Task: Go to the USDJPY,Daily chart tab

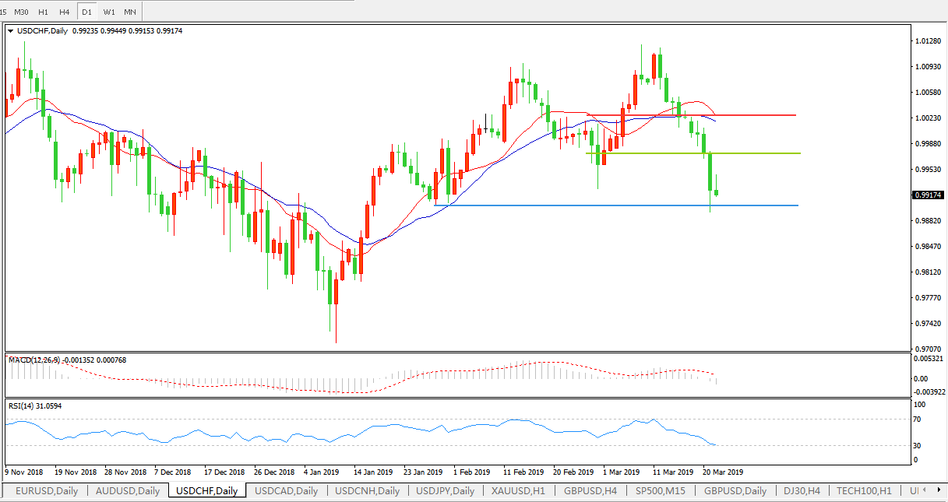Action: pyautogui.click(x=445, y=490)
